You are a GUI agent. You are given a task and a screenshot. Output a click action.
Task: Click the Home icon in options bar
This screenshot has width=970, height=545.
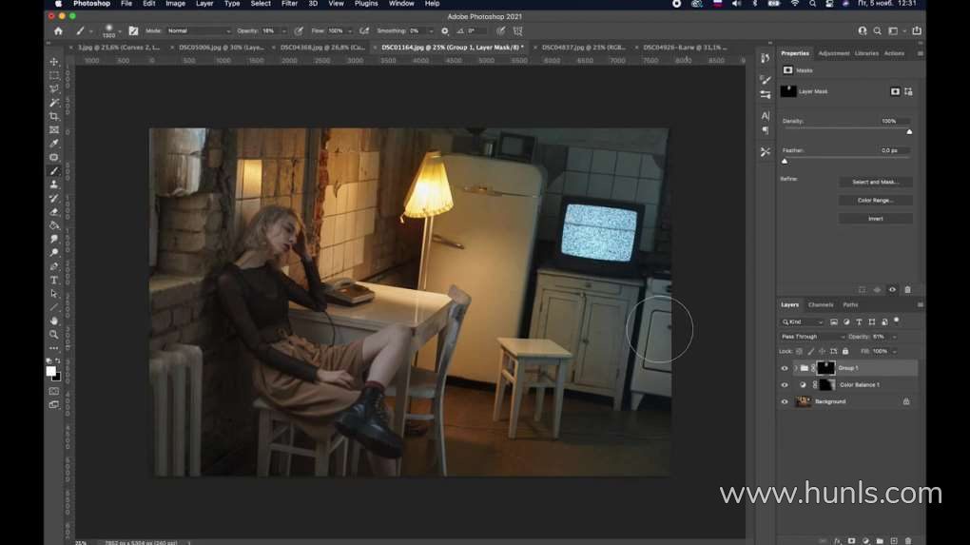(58, 30)
